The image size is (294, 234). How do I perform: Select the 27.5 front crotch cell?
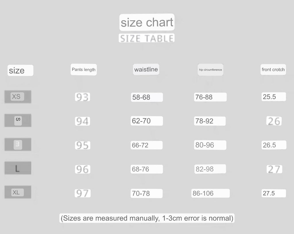(274, 193)
